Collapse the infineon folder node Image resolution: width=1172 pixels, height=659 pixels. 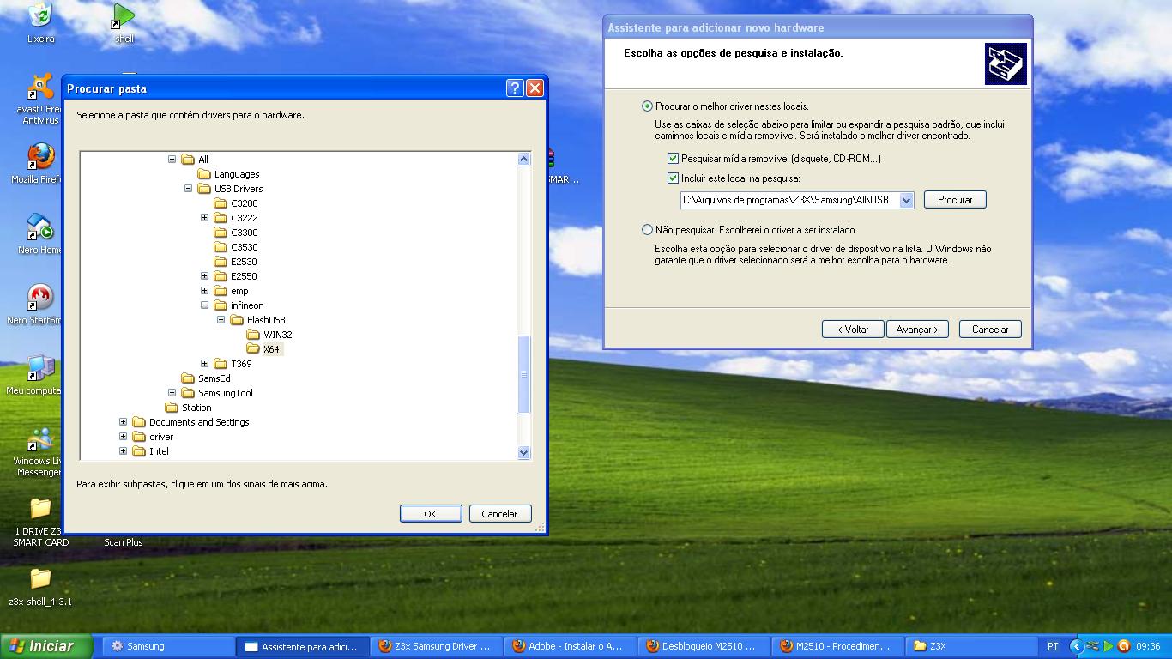click(x=204, y=305)
